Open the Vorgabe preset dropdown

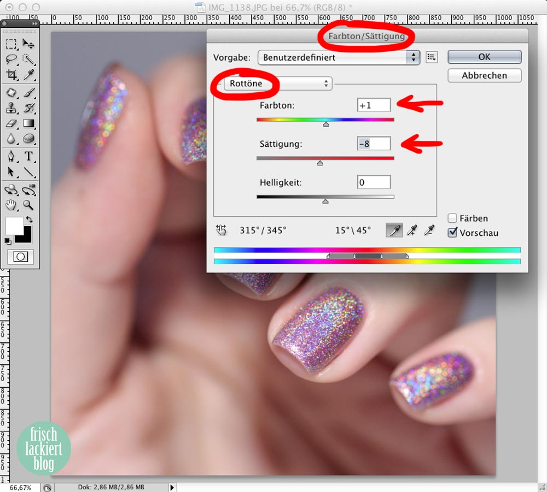pos(339,57)
